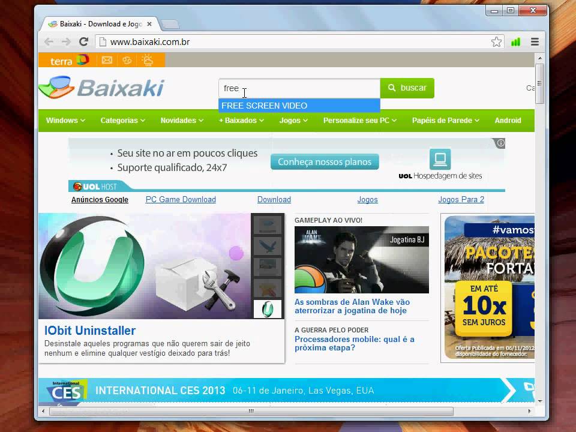Screen dimensions: 576x432
Task: Open the Anúncios Google link
Action: pyautogui.click(x=100, y=199)
